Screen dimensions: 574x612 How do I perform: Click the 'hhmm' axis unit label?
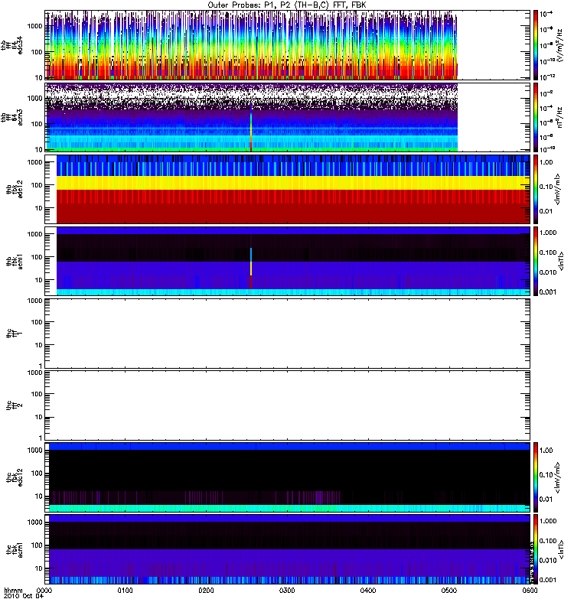coord(13,591)
